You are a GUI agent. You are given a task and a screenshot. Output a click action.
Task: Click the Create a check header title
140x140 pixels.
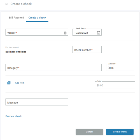pos(21,4)
